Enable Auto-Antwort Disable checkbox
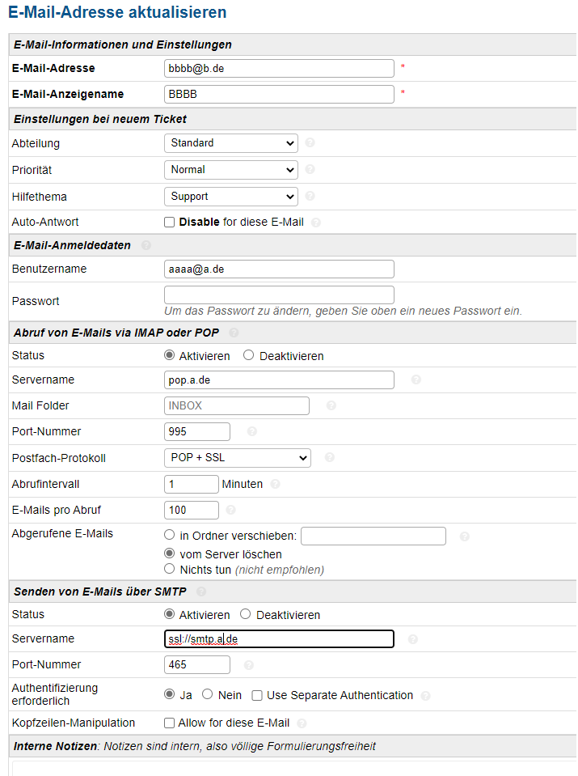The width and height of the screenshot is (578, 776). [x=170, y=222]
